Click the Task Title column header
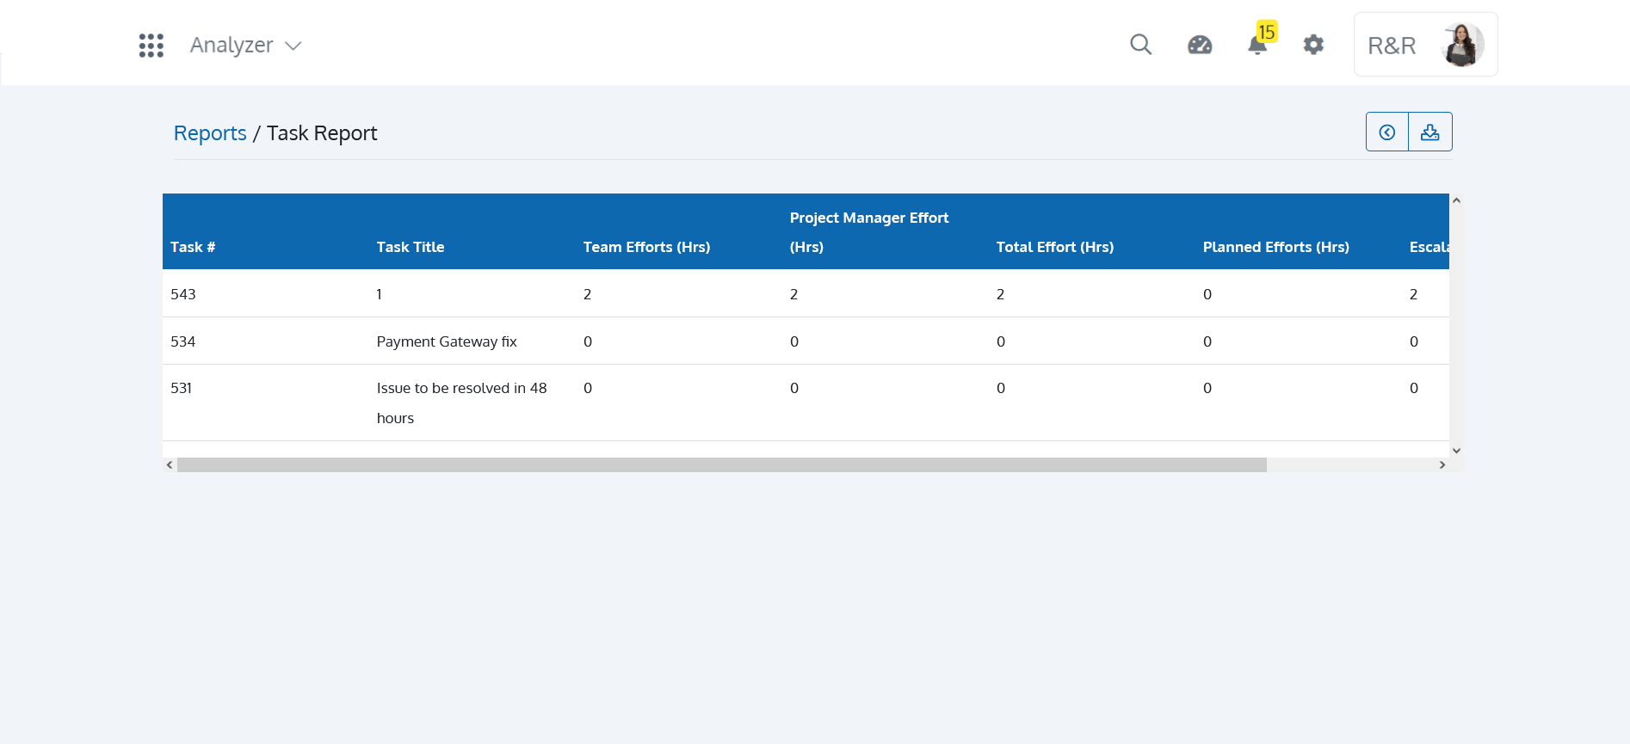1630x744 pixels. point(411,247)
